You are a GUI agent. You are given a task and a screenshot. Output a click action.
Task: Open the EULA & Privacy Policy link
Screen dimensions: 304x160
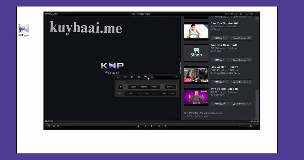tap(197, 116)
